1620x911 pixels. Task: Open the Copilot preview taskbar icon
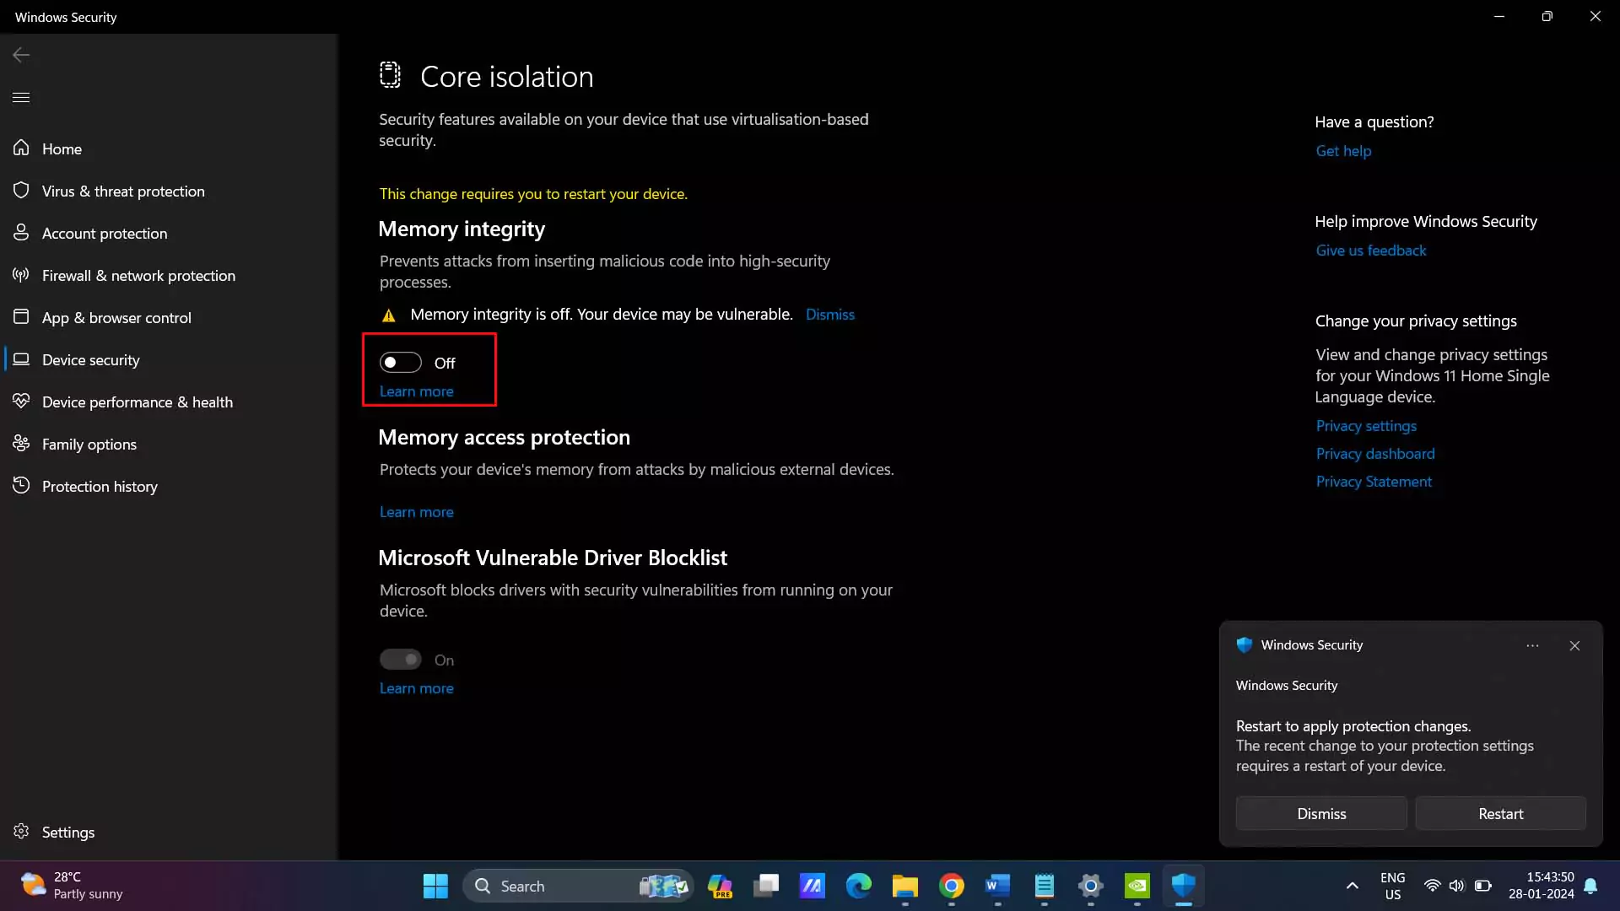(720, 886)
